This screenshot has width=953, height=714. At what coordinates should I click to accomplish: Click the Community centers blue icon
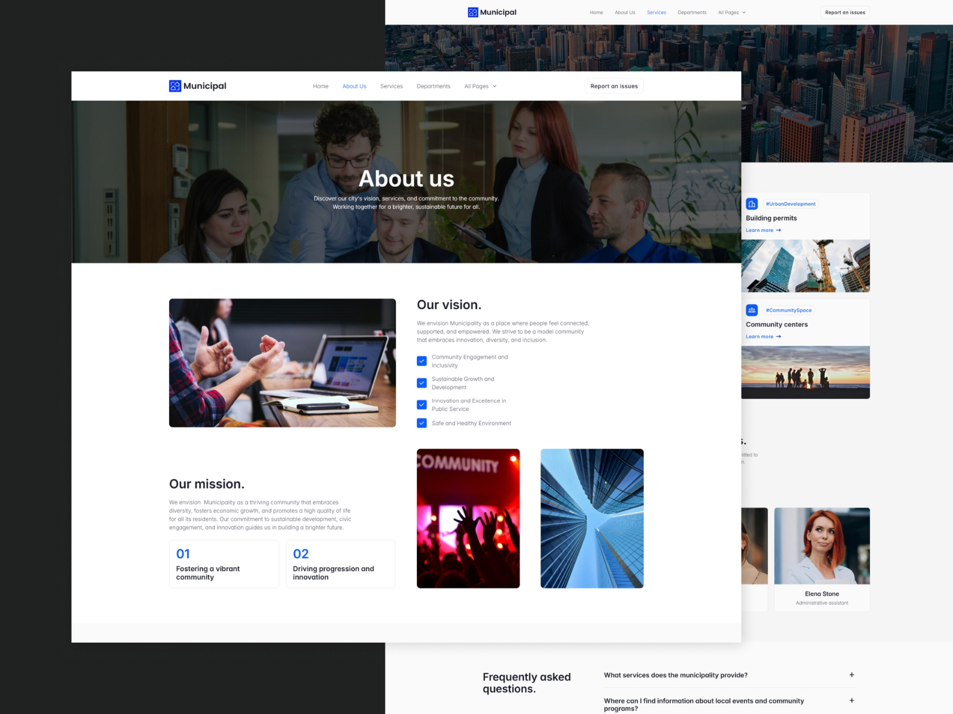[752, 311]
